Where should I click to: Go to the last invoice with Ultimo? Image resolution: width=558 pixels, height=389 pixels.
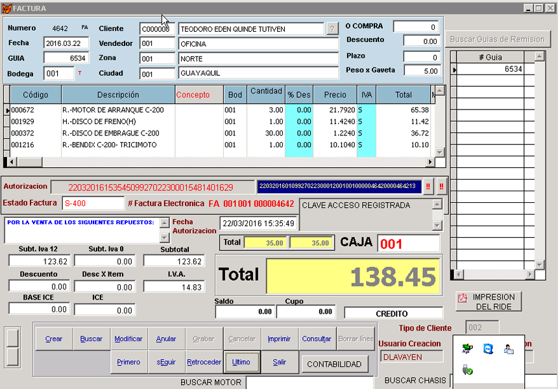click(x=241, y=362)
